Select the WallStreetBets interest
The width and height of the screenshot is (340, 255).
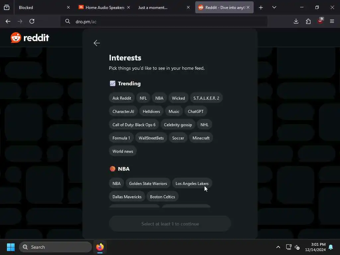pyautogui.click(x=151, y=138)
